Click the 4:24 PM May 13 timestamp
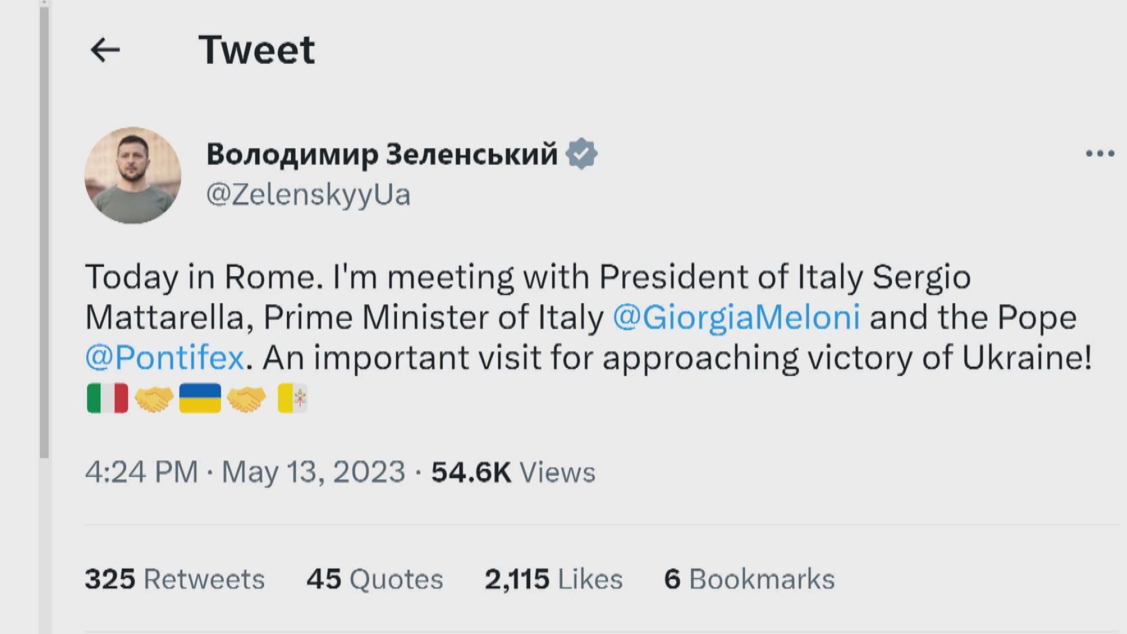 point(245,472)
